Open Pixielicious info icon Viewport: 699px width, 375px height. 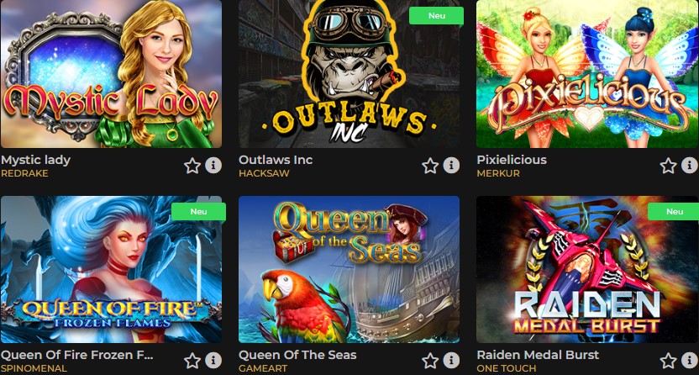tap(689, 166)
